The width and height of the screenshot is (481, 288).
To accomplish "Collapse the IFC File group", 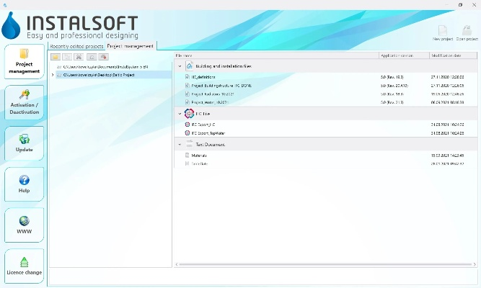I will 180,114.
